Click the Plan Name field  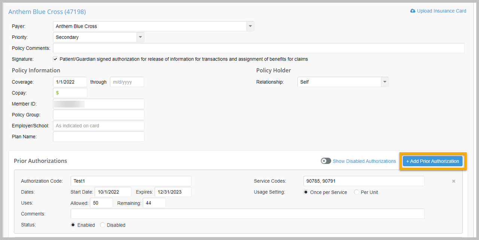tap(99, 136)
